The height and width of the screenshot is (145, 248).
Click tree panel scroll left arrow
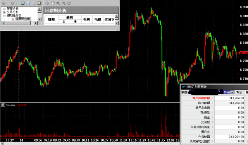3,23
